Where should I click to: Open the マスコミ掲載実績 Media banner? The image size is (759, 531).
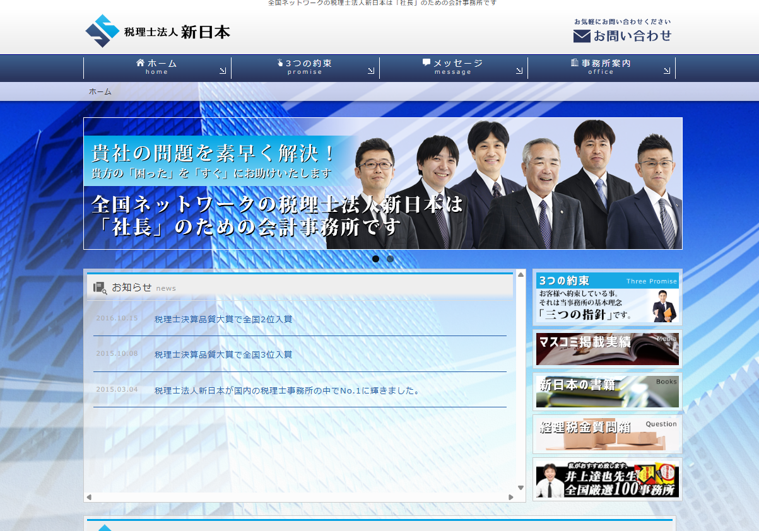pos(608,349)
